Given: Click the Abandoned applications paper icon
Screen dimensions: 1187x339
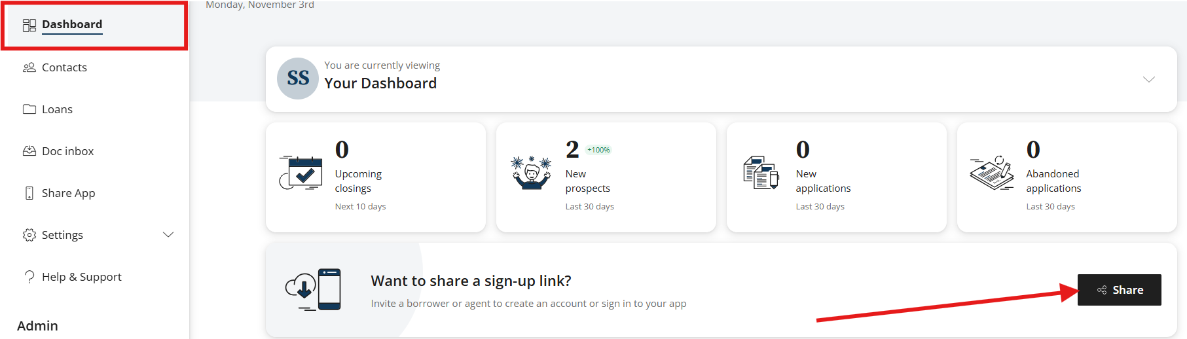Looking at the screenshot, I should [991, 173].
